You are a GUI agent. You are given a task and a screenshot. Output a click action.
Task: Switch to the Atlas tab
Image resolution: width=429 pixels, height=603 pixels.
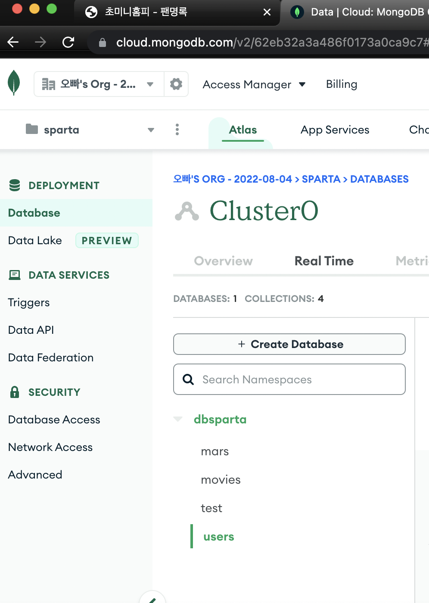(x=243, y=130)
